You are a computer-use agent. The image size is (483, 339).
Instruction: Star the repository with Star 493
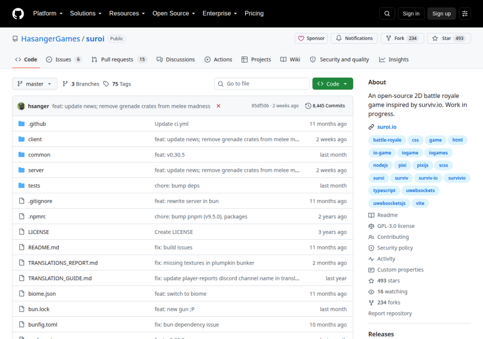click(449, 39)
